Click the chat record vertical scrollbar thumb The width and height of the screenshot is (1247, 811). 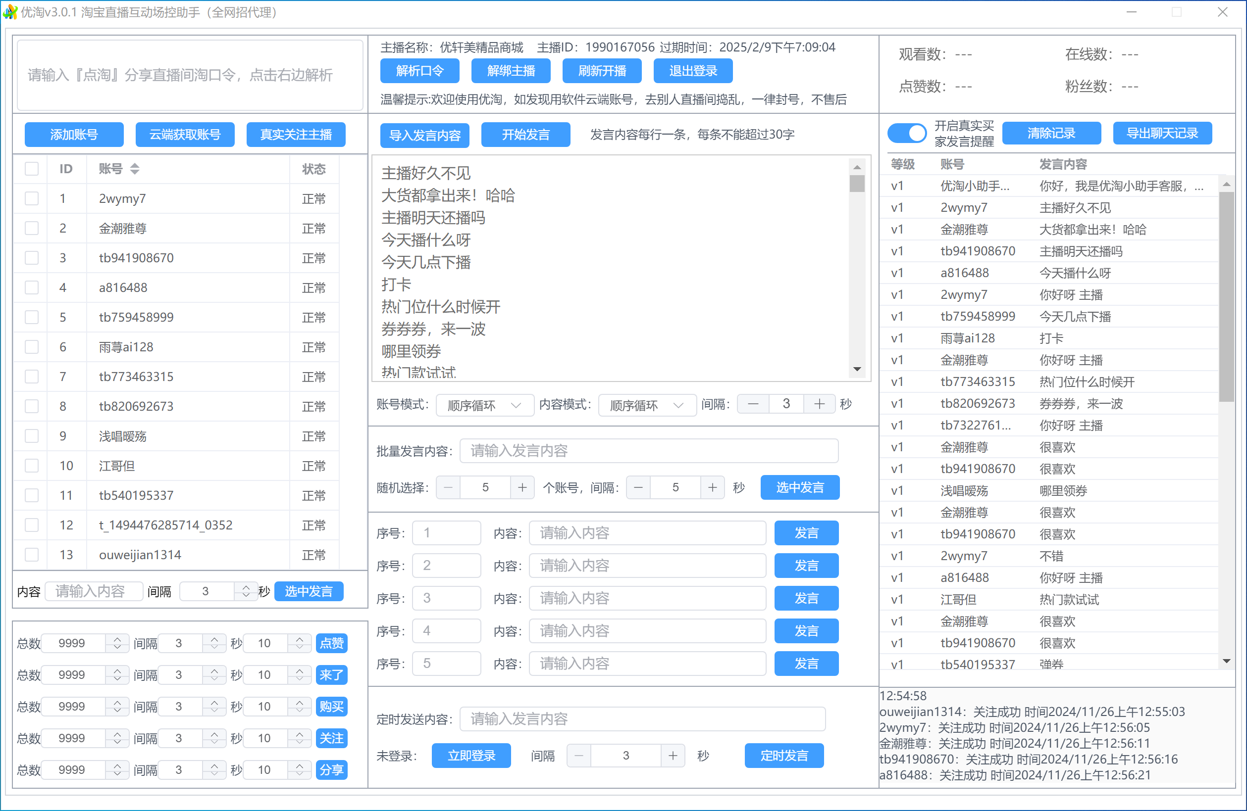tap(1227, 296)
